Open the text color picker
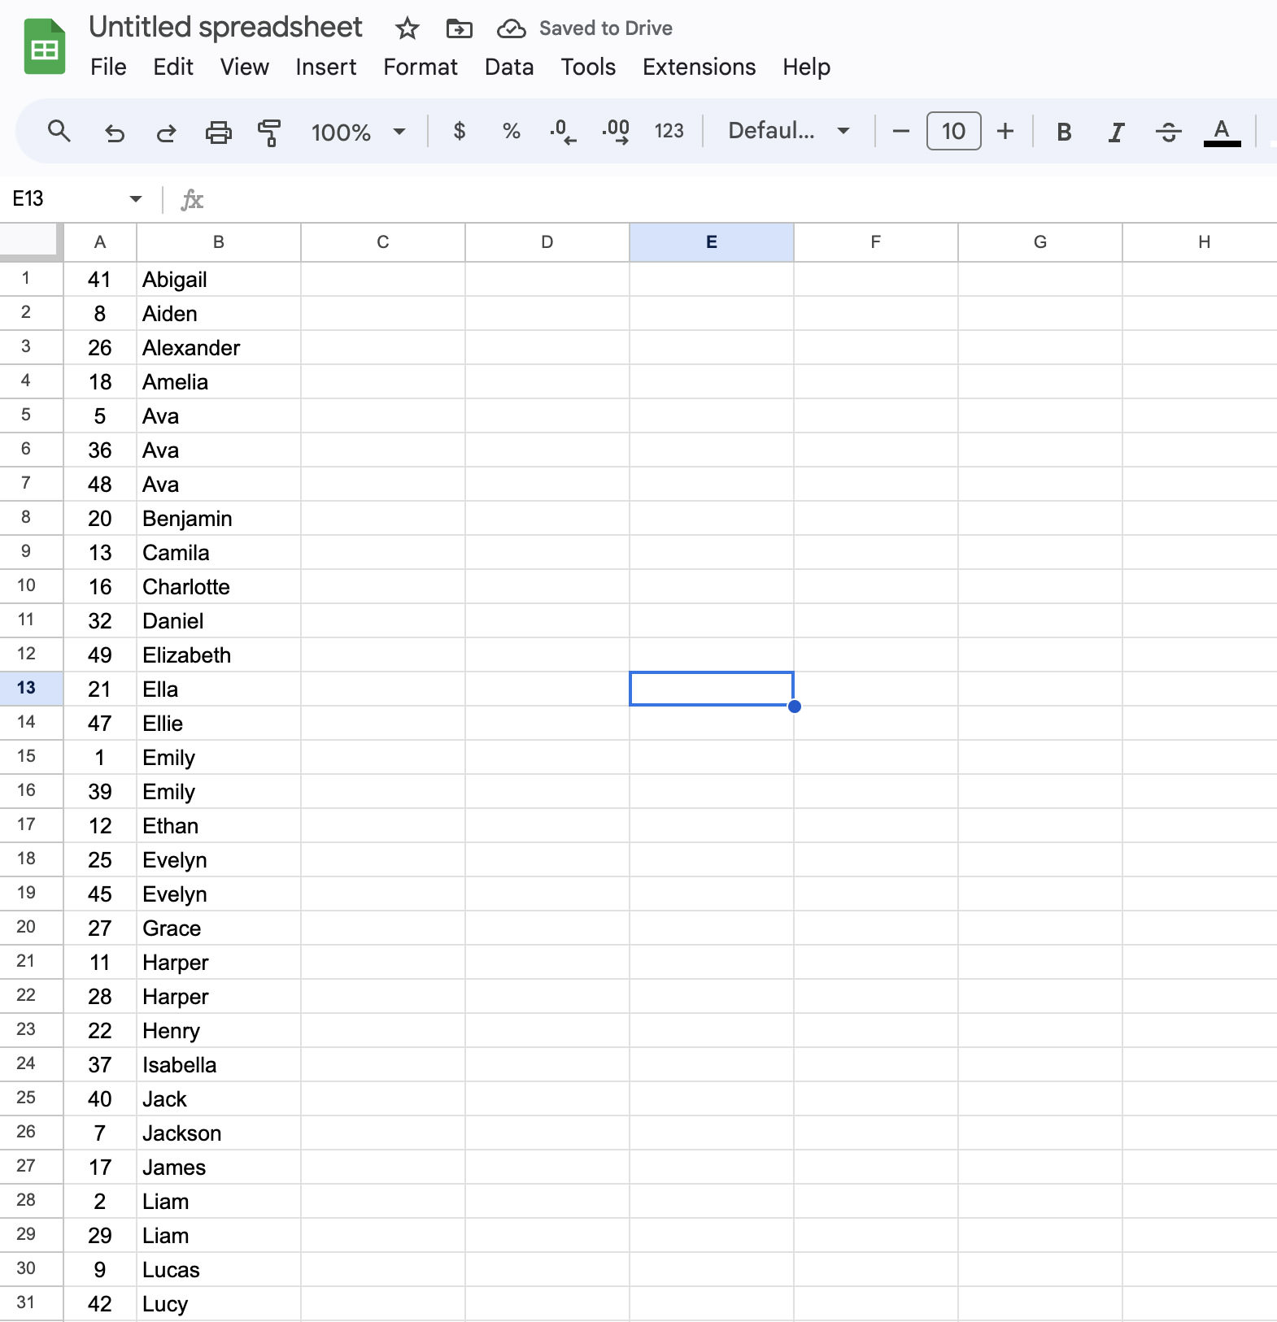The image size is (1277, 1322). [x=1222, y=132]
